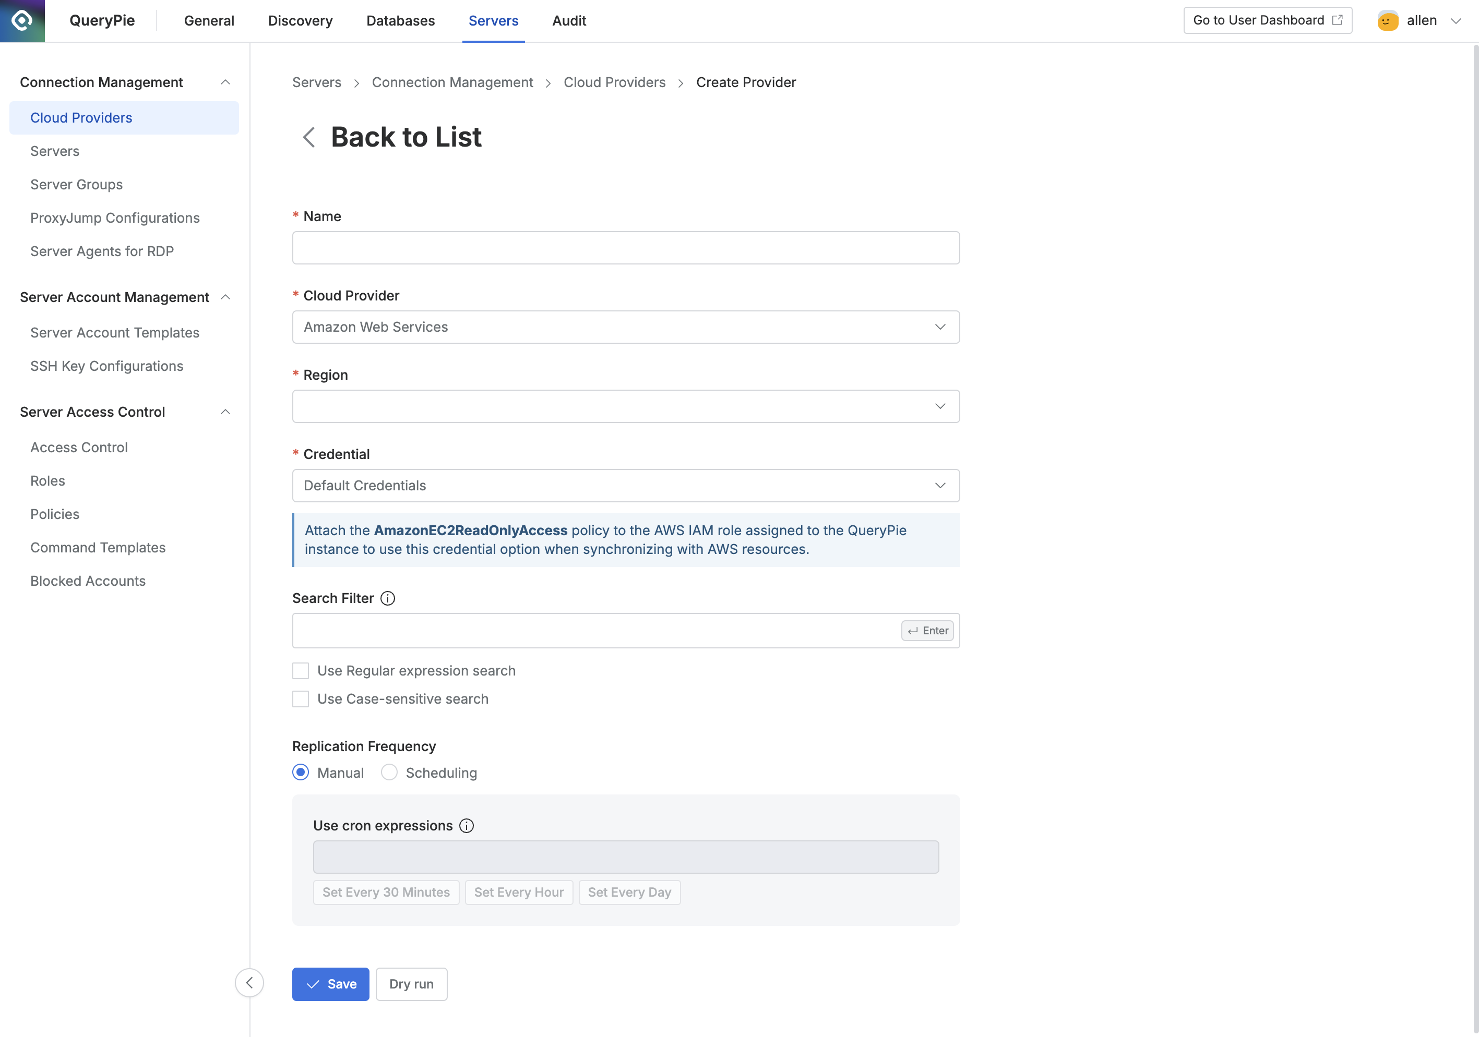Collapse Connection Management section
The width and height of the screenshot is (1479, 1037).
pyautogui.click(x=225, y=82)
